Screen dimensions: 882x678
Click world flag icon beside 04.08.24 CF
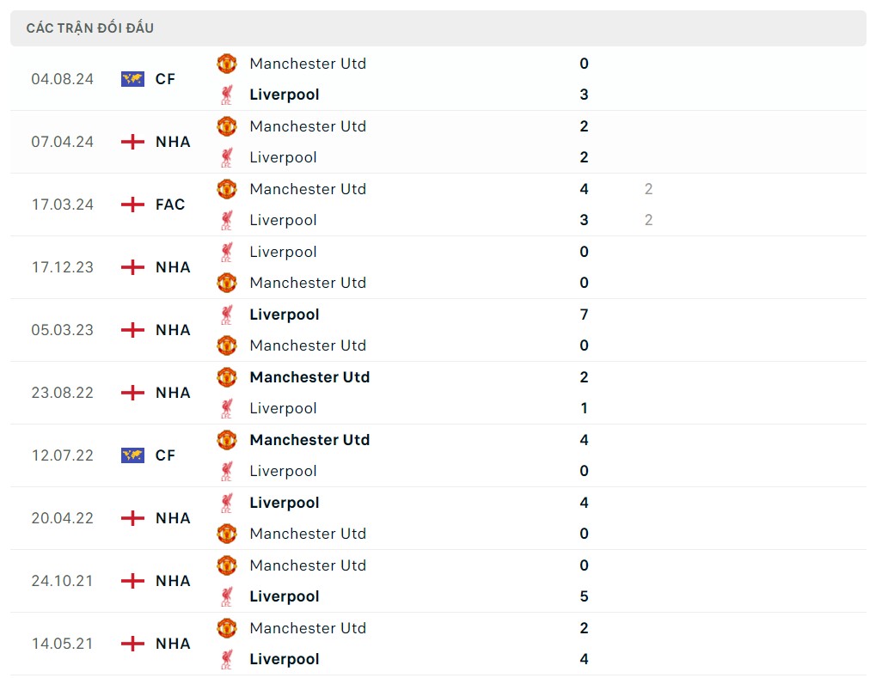pyautogui.click(x=132, y=79)
